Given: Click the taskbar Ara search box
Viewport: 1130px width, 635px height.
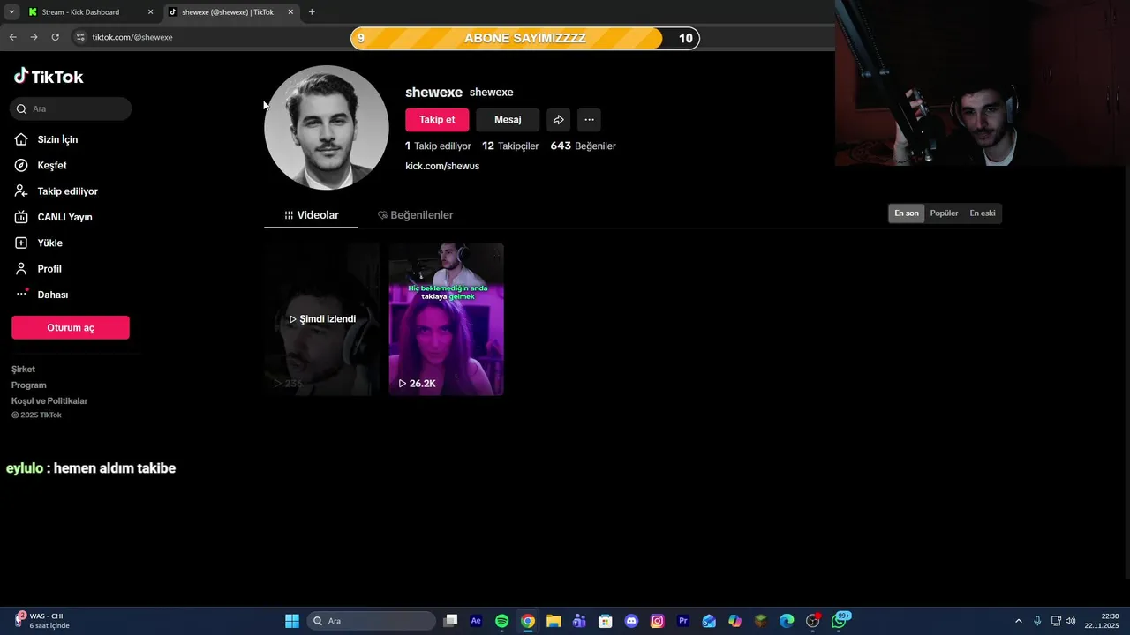Looking at the screenshot, I should point(372,621).
